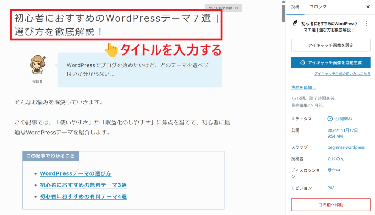
Task: Click the 公開済み status check icon
Action: coord(330,119)
